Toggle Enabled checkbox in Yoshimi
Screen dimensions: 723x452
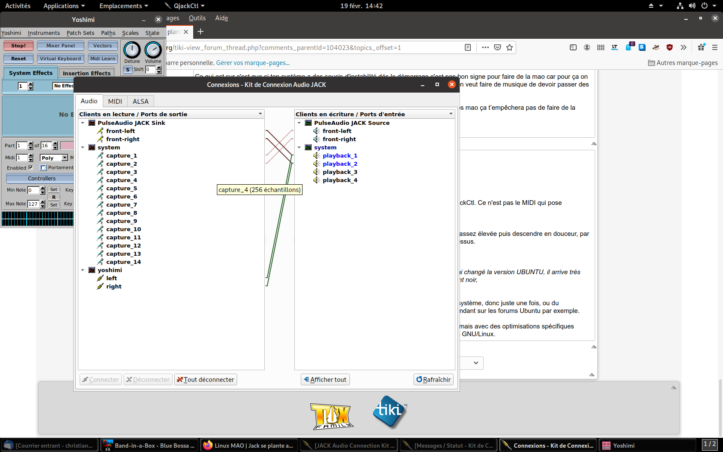pos(31,167)
